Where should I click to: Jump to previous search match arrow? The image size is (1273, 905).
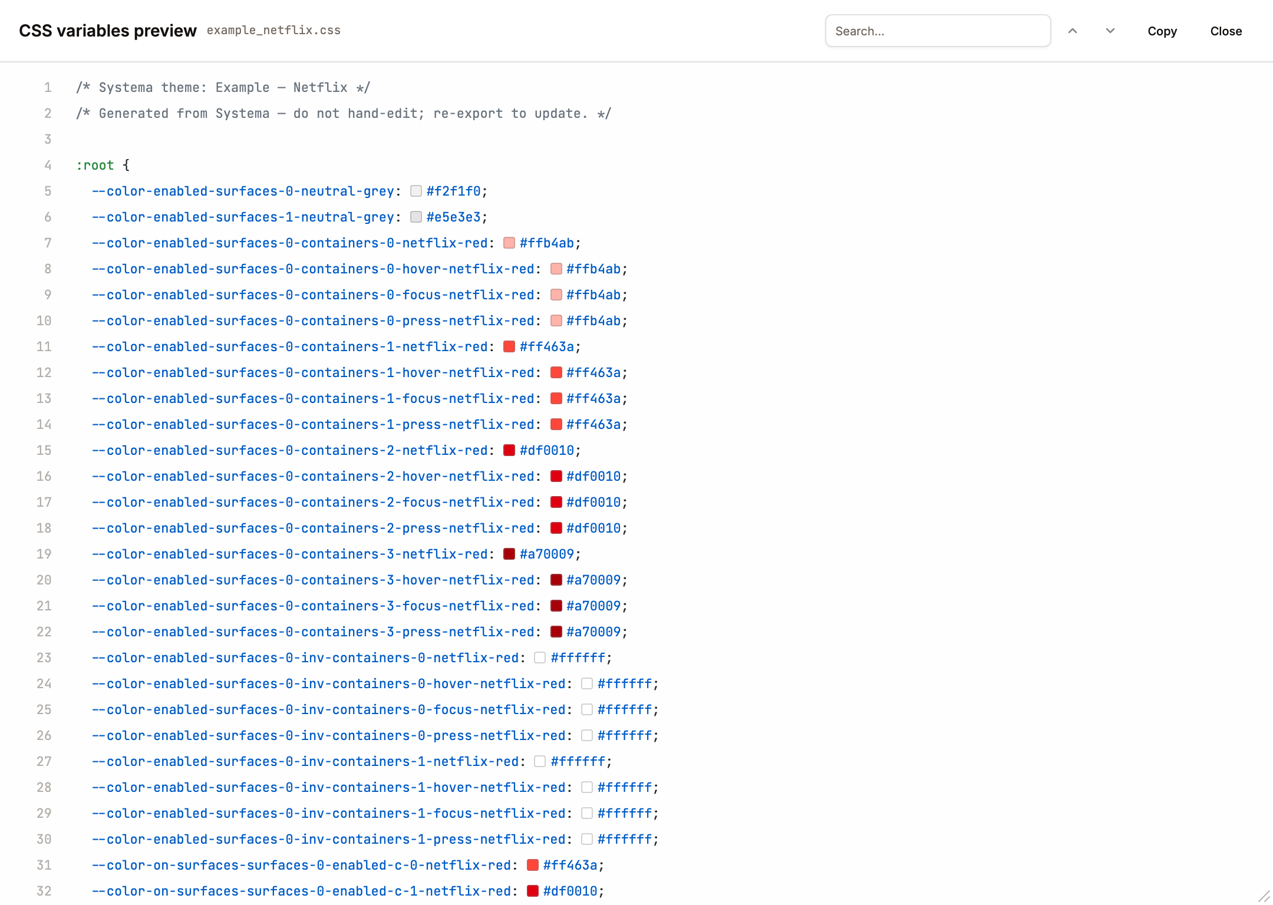(1073, 31)
